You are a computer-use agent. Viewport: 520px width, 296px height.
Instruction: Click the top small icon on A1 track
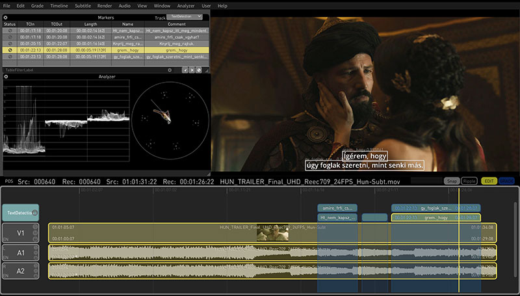point(35,248)
